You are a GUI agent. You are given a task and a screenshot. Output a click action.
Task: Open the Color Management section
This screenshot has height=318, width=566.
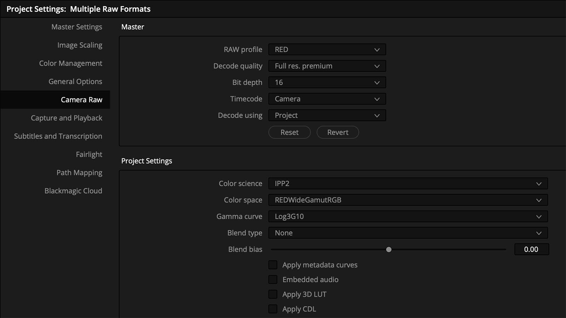click(70, 63)
